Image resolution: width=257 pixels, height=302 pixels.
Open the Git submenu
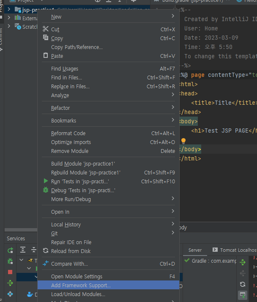tap(108, 234)
